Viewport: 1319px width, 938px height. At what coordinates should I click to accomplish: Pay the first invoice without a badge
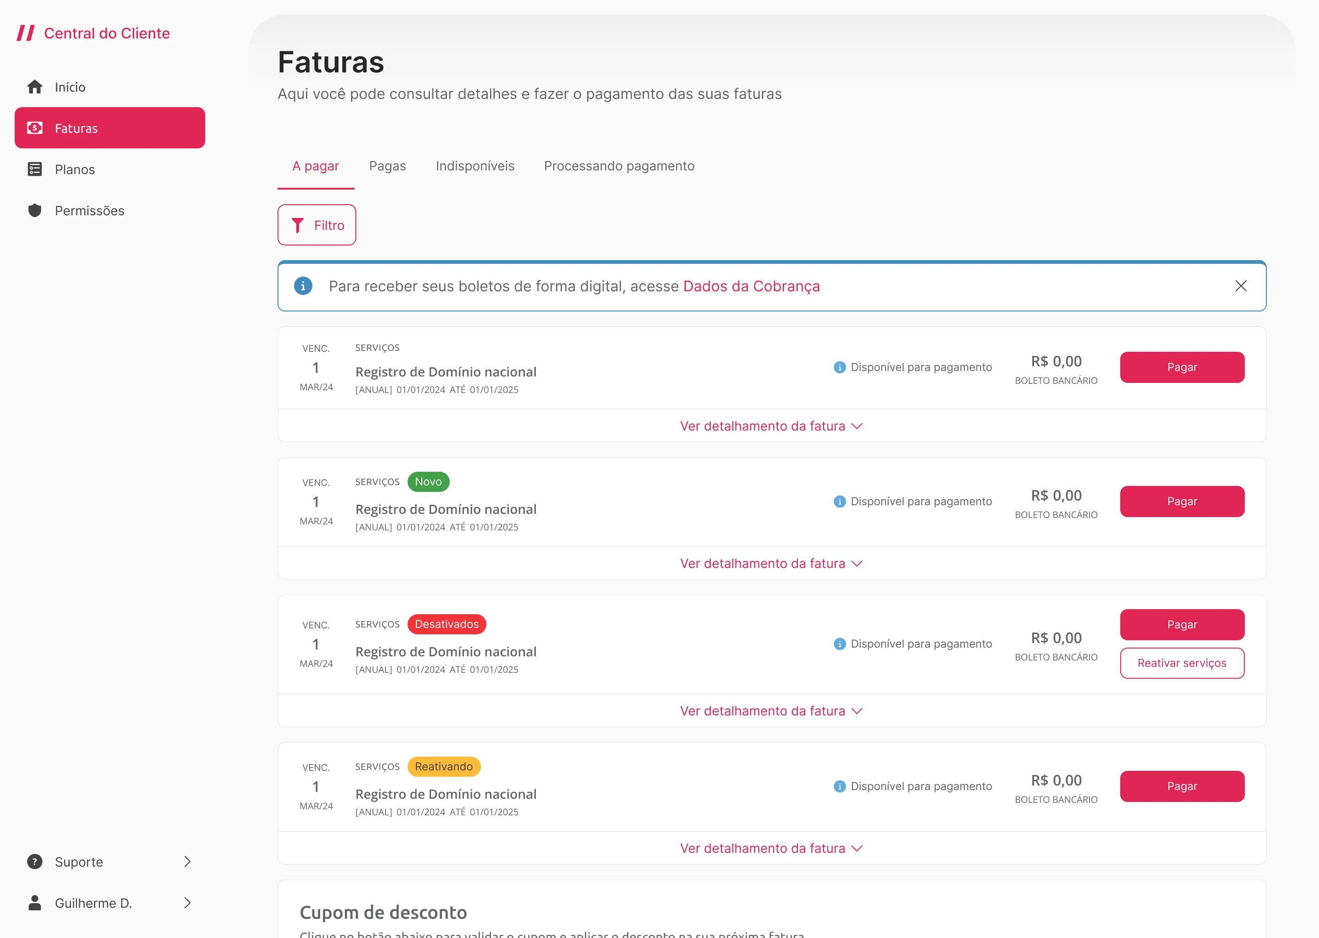(x=1182, y=367)
